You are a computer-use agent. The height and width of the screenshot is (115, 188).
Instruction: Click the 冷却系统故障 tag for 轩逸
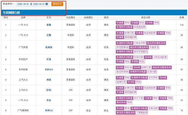(160, 57)
